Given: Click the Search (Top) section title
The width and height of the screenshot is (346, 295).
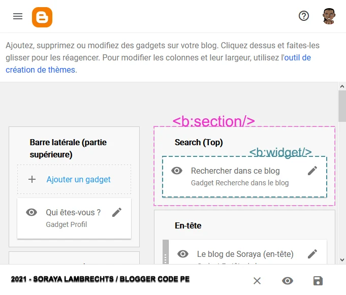Looking at the screenshot, I should coord(199,143).
